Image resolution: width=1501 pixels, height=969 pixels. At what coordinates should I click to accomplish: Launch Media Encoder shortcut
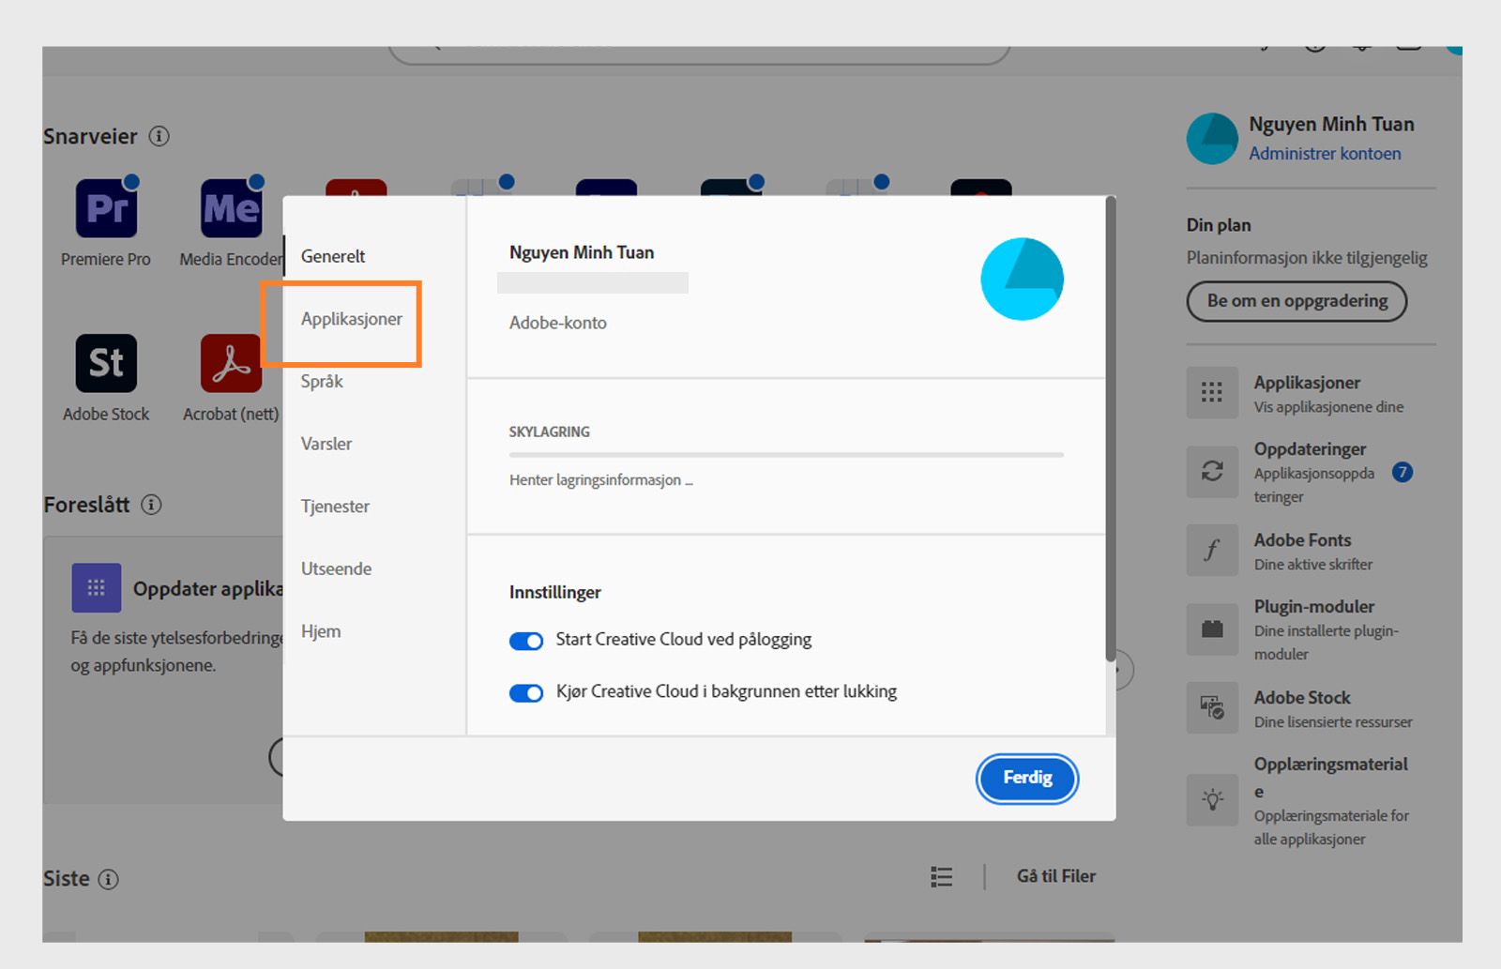pyautogui.click(x=230, y=208)
